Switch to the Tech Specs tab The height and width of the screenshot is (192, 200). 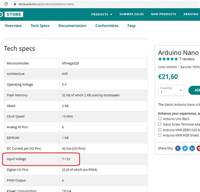tap(40, 26)
